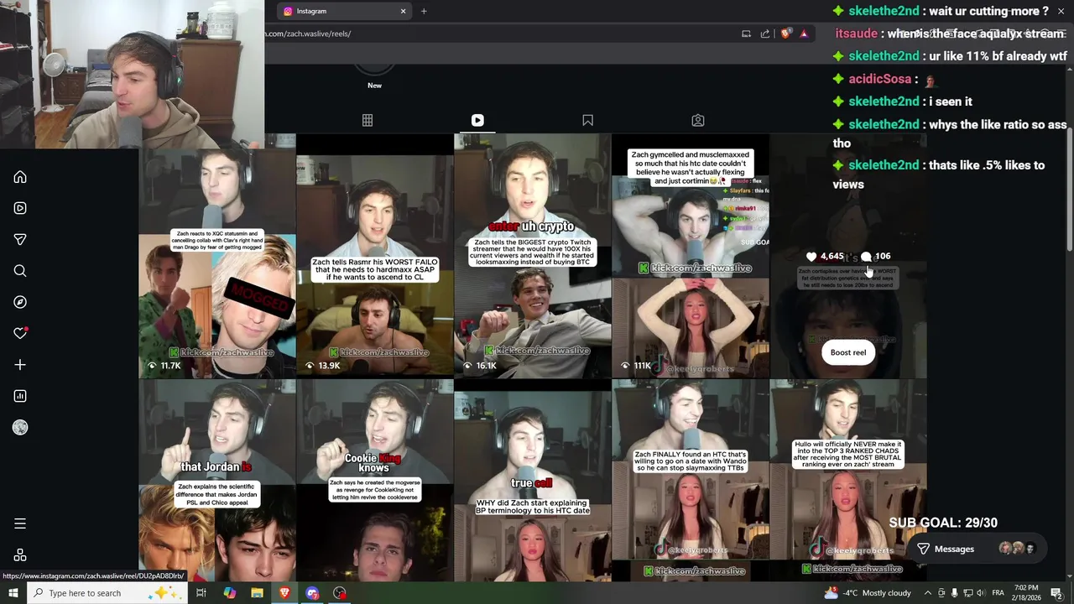Image resolution: width=1074 pixels, height=604 pixels.
Task: Open Notifications heart icon in sidebar
Action: (x=20, y=334)
